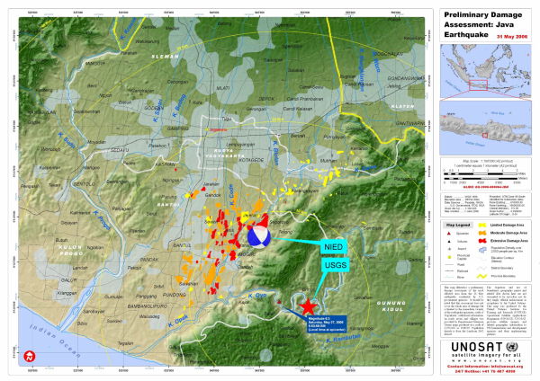This screenshot has width=540, height=381.
Task: Click the red Extensive Damage Area swatch
Action: pyautogui.click(x=481, y=241)
